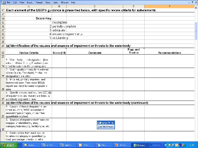Open the Format menu
Image resolution: width=198 pixels, height=148 pixels.
point(39,2)
